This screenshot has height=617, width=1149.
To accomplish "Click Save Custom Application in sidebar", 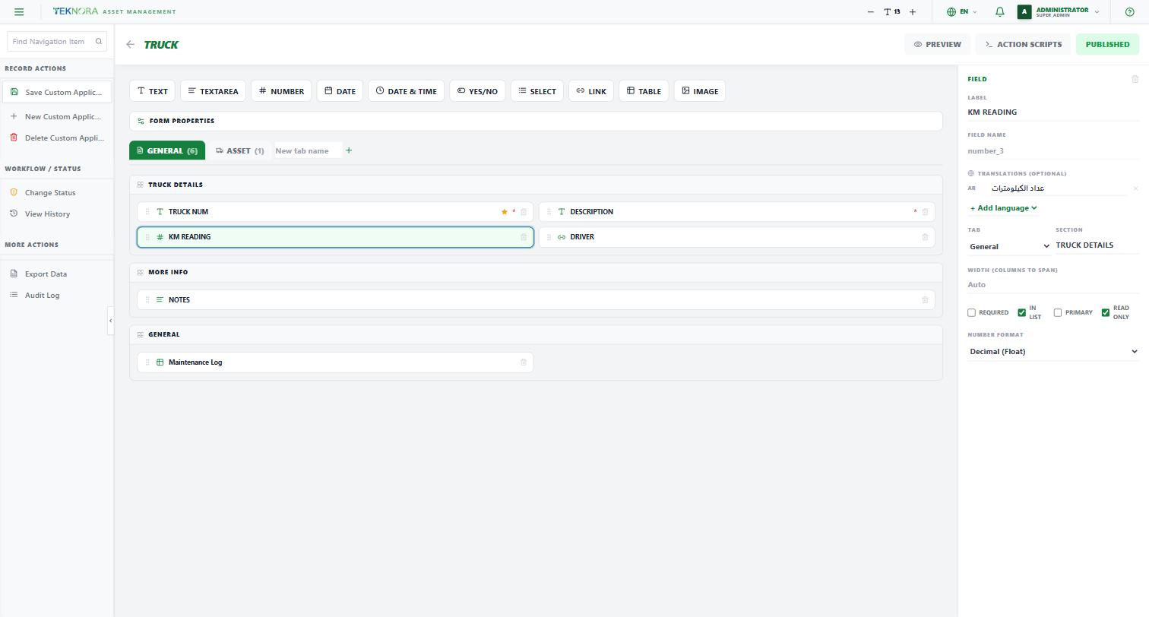I will pos(57,92).
